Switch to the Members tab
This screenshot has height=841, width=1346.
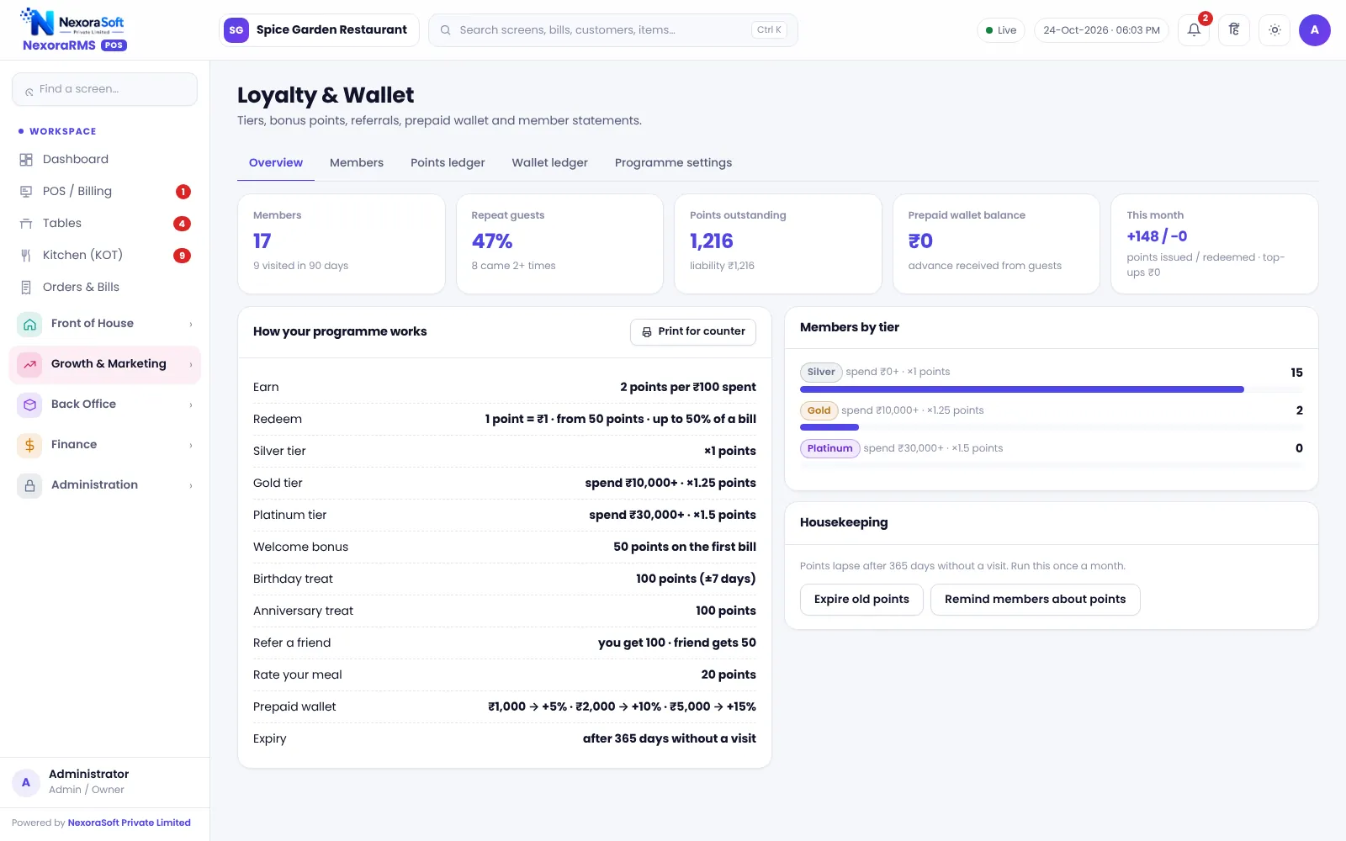tap(357, 163)
